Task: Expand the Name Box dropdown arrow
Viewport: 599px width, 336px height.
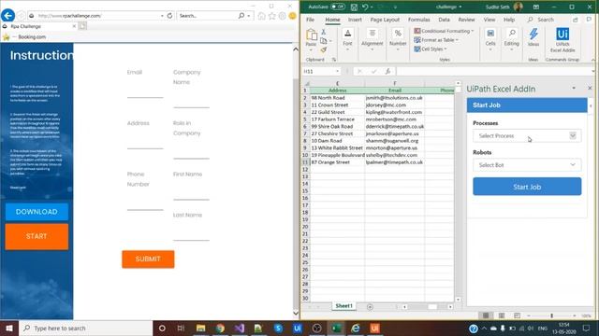Action: point(337,71)
